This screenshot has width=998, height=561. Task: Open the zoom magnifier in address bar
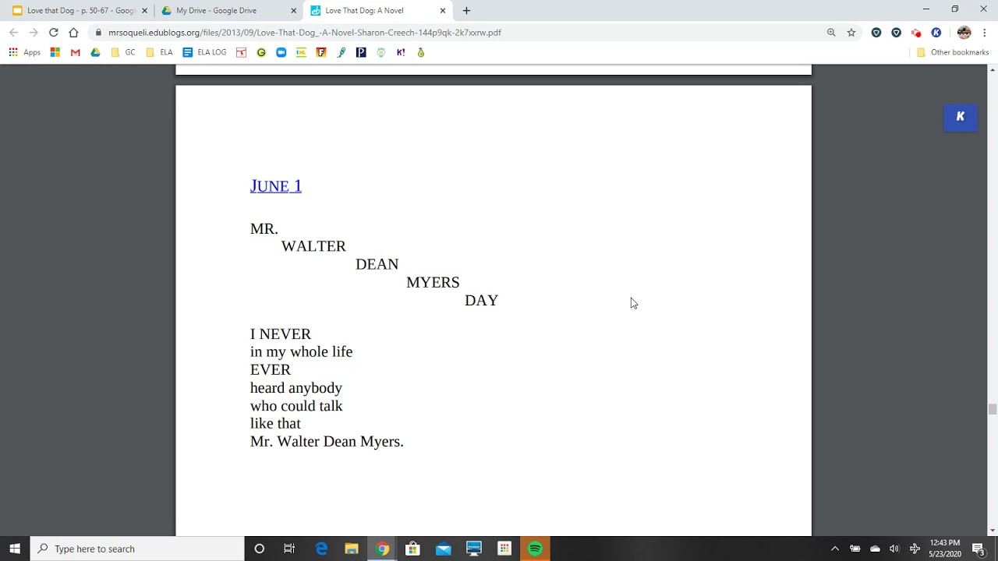(831, 33)
